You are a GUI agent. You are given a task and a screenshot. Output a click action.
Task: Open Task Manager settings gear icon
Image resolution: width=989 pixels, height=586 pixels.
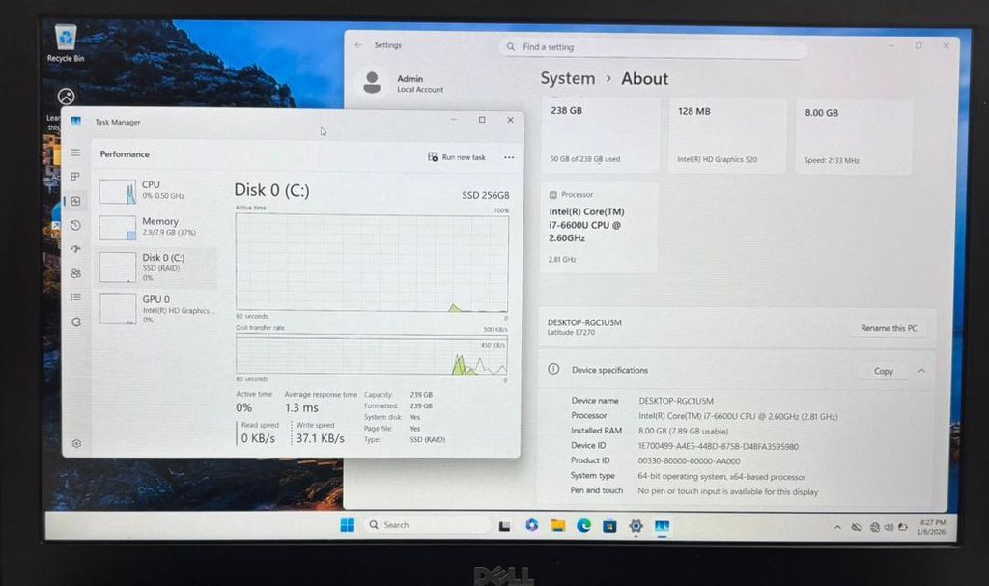76,444
